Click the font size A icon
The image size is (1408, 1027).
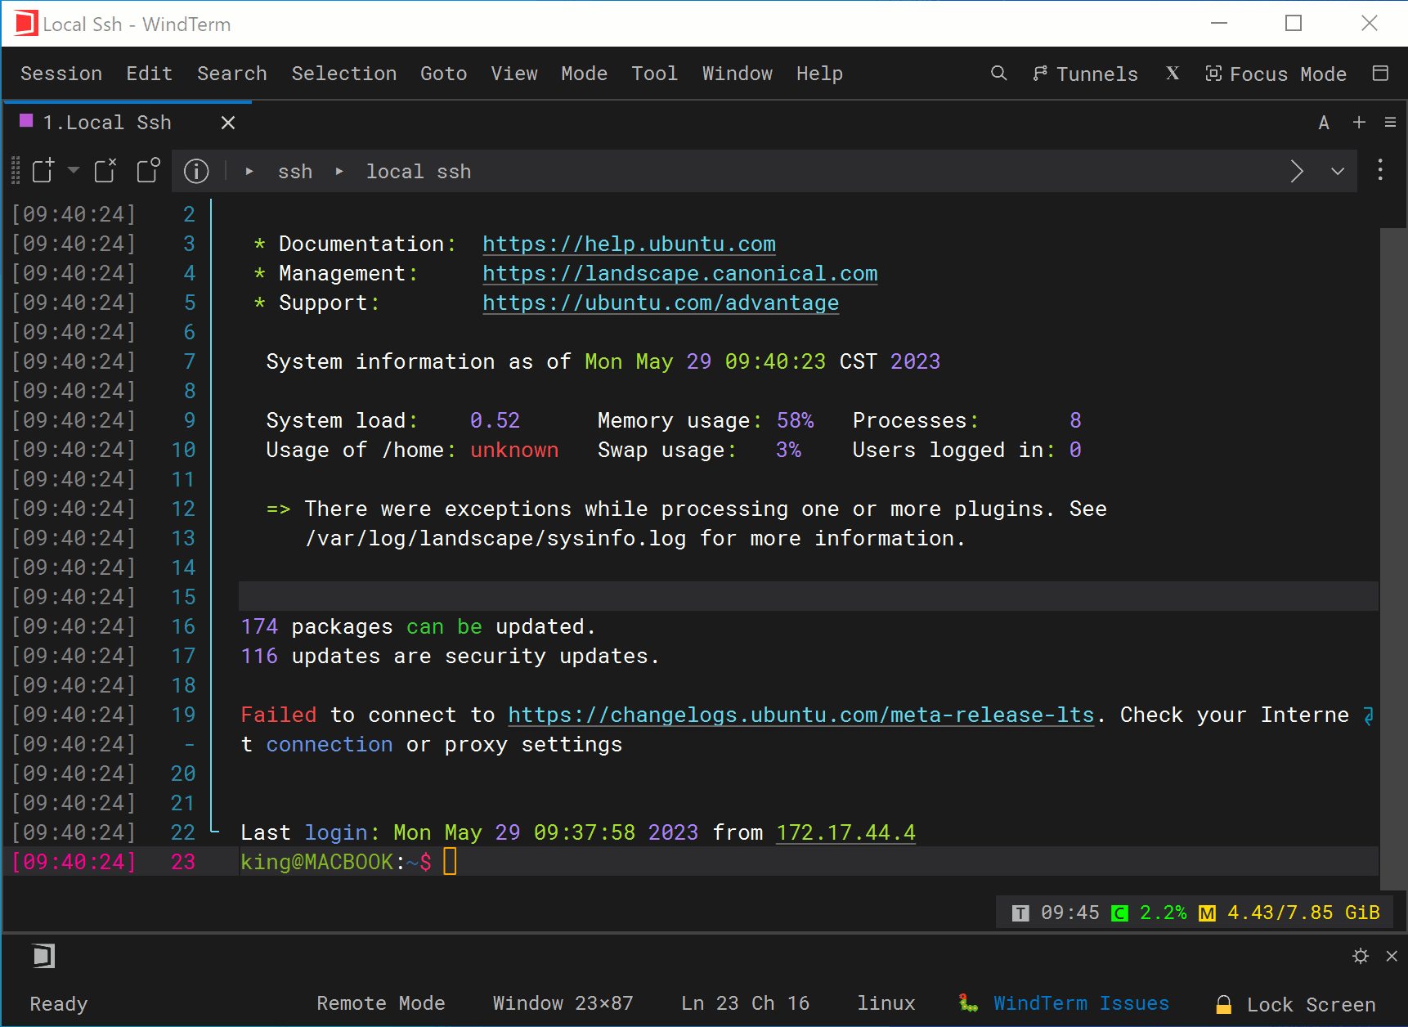[1324, 122]
